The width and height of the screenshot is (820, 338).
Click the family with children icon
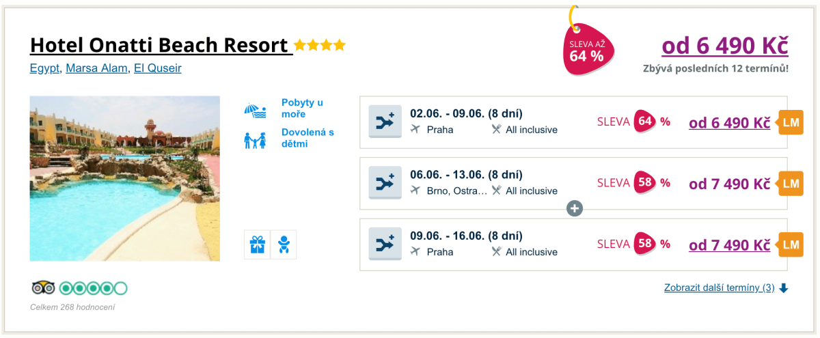pyautogui.click(x=255, y=139)
